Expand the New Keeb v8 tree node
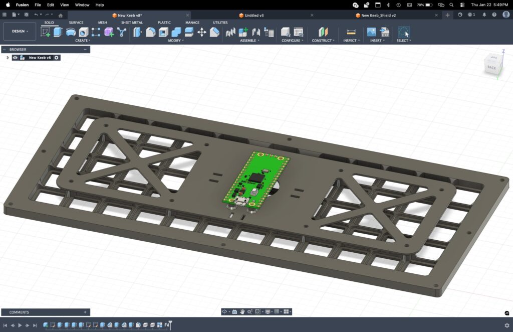This screenshot has width=513, height=332. [x=7, y=58]
